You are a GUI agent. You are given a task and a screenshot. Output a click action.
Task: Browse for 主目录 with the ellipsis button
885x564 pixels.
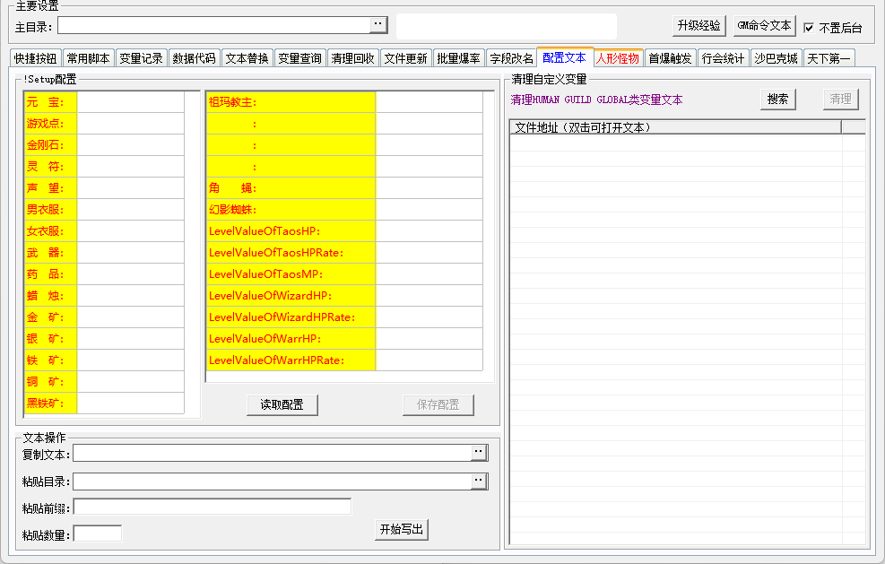378,24
